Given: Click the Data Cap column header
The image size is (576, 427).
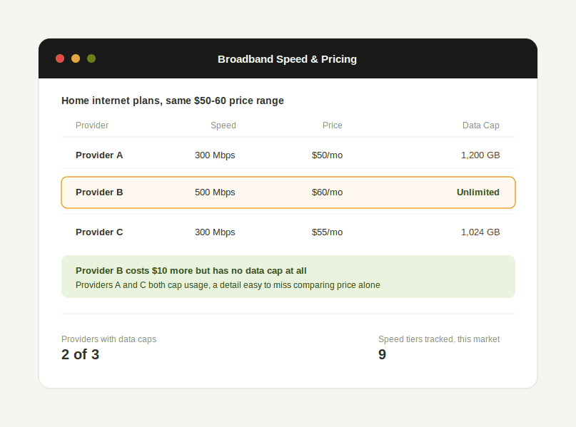Looking at the screenshot, I should click(480, 125).
